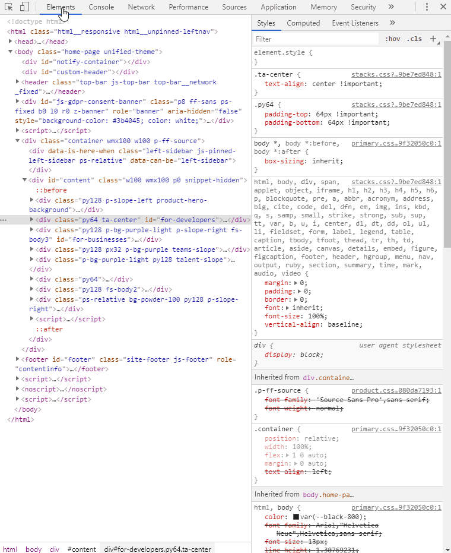Image resolution: width=451 pixels, height=553 pixels.
Task: Close the DevTools panel
Action: click(x=443, y=7)
